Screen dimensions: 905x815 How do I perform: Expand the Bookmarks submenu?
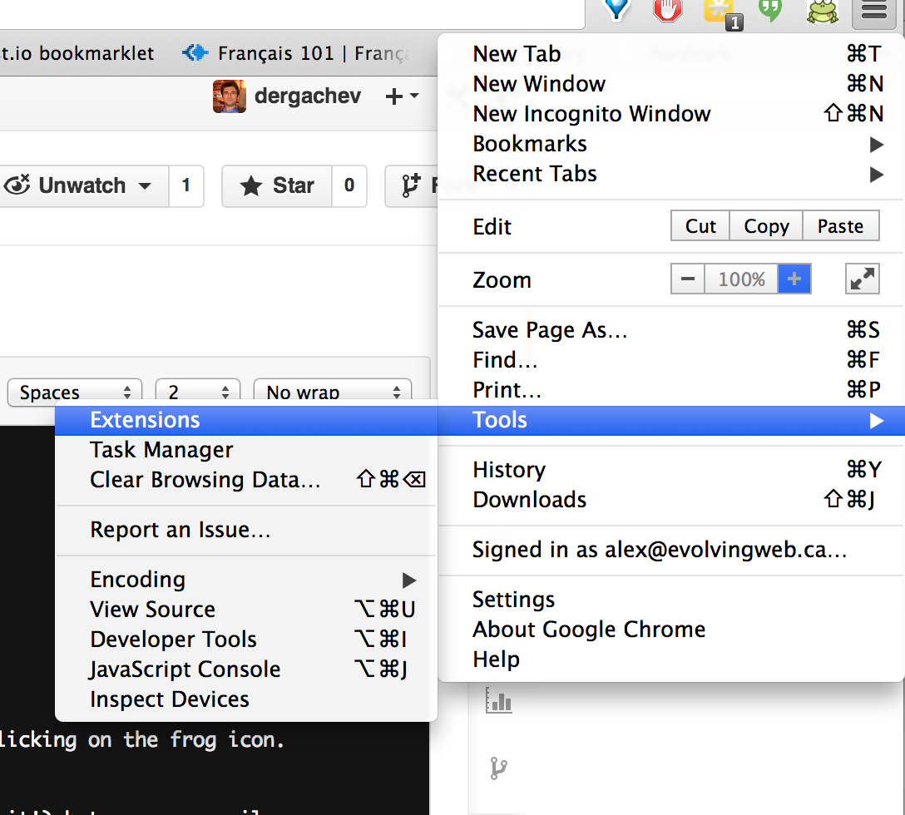click(x=671, y=144)
